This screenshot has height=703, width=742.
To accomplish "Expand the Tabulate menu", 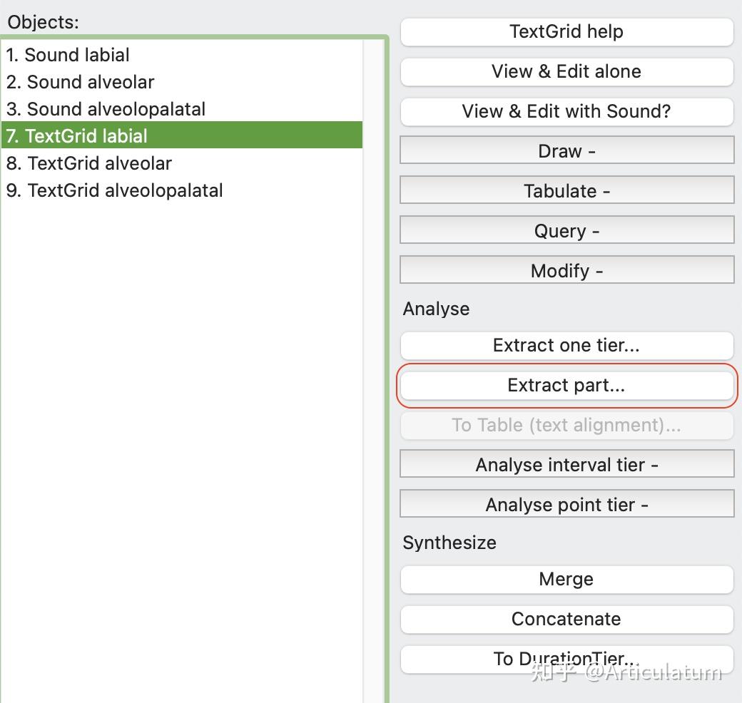I will (566, 191).
